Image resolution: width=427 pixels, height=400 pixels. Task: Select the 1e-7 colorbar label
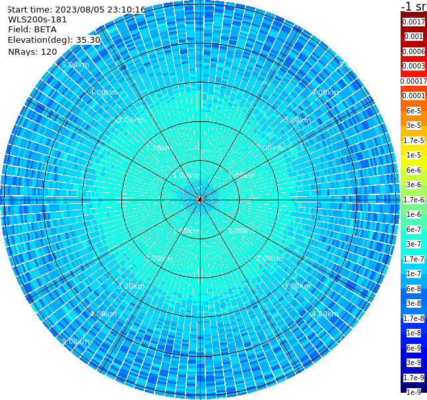(414, 273)
